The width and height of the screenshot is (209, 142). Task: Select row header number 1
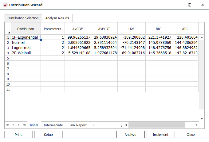click(x=8, y=37)
